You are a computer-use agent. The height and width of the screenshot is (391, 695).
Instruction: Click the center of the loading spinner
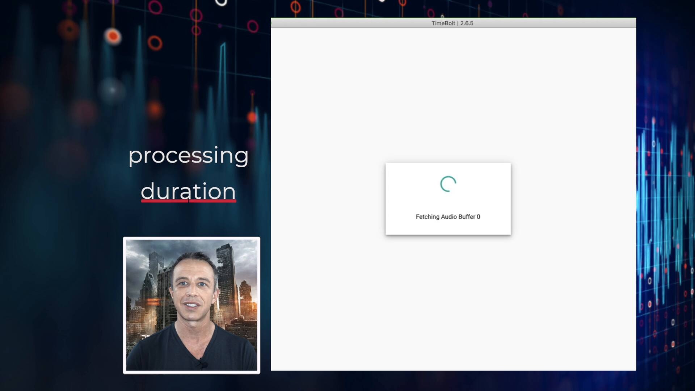tap(448, 184)
